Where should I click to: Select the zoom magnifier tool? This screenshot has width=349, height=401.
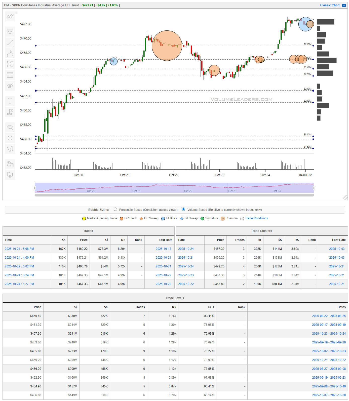[x=10, y=127]
